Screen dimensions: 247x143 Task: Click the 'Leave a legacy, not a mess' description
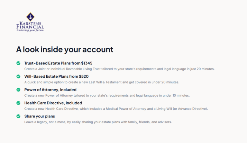click(98, 122)
